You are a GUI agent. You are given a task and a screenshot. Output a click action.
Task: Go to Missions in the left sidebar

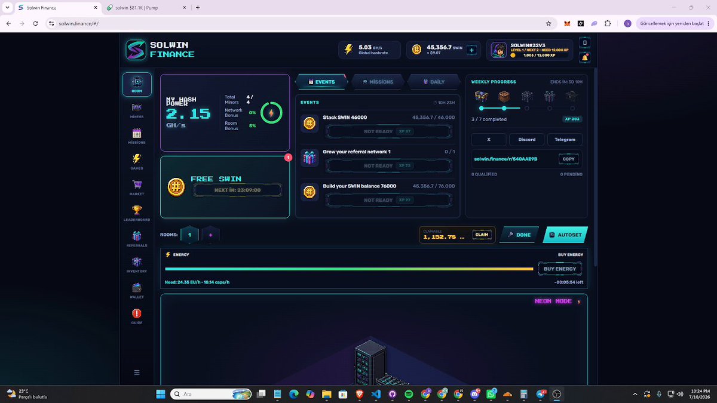point(137,136)
